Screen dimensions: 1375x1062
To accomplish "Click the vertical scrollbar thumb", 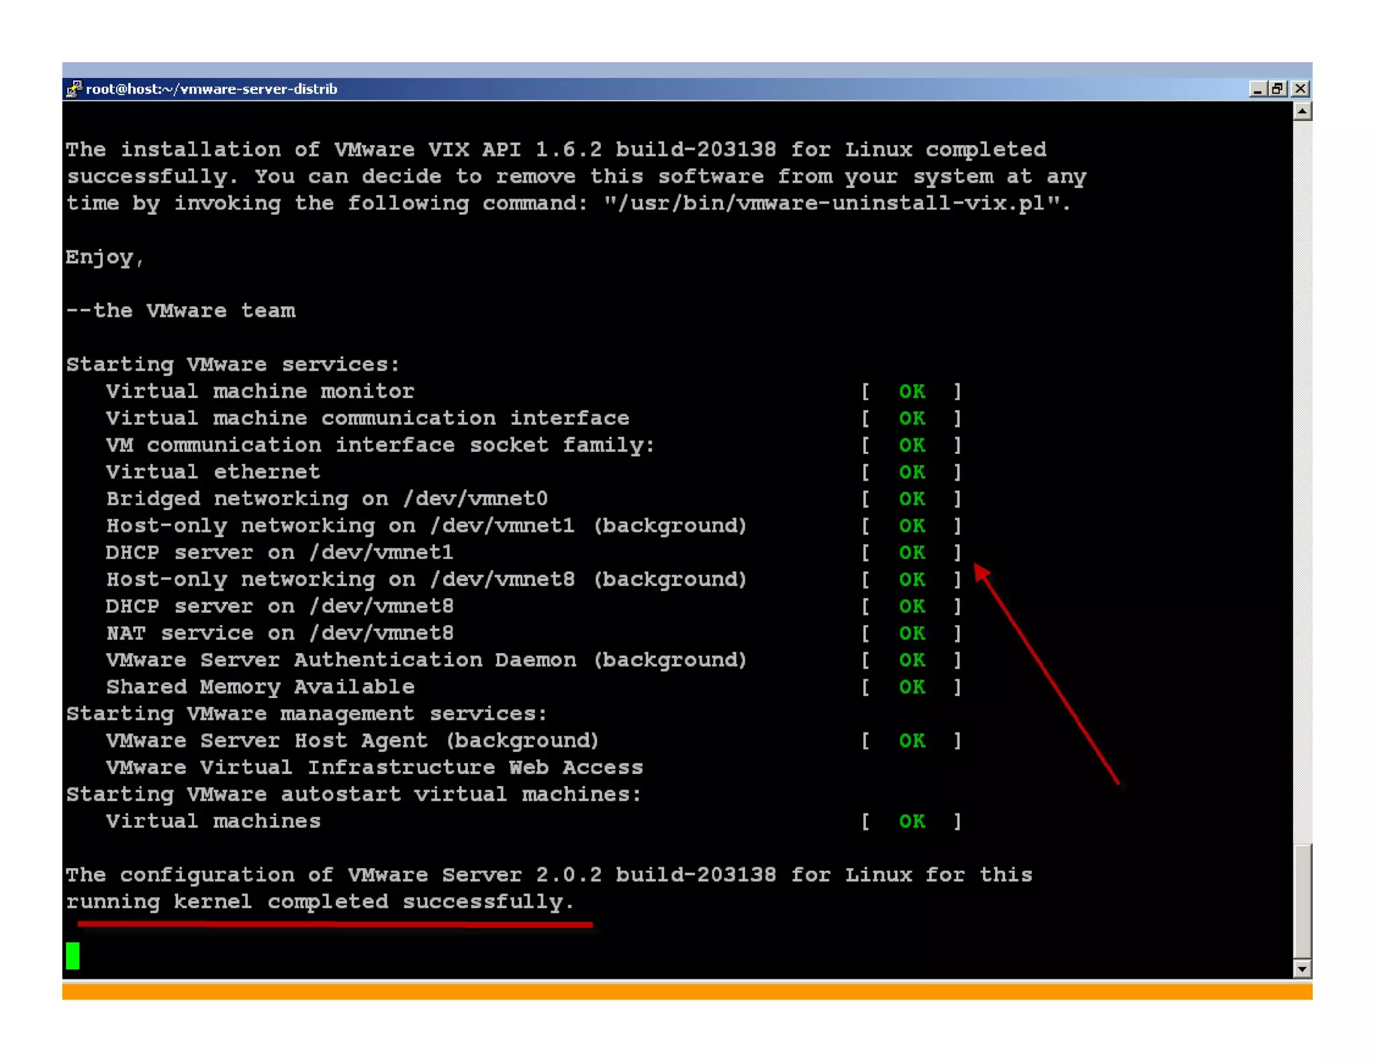I will click(1302, 902).
